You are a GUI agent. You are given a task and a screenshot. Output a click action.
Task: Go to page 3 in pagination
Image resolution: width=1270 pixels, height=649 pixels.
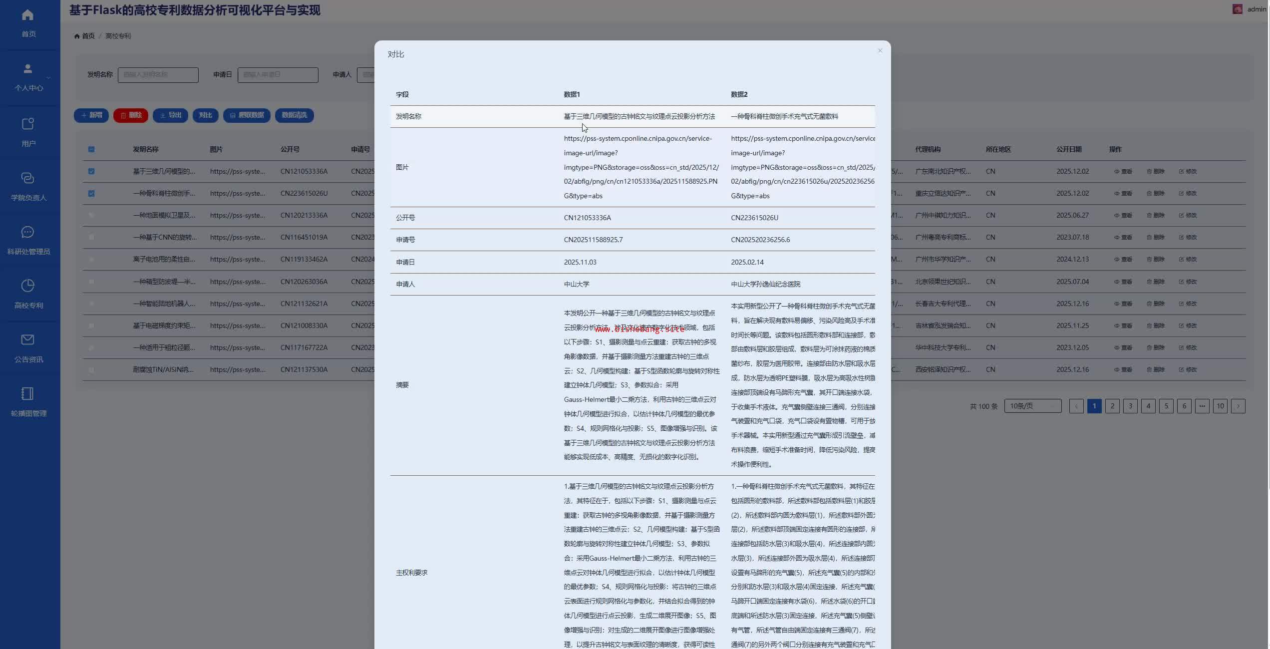1130,406
